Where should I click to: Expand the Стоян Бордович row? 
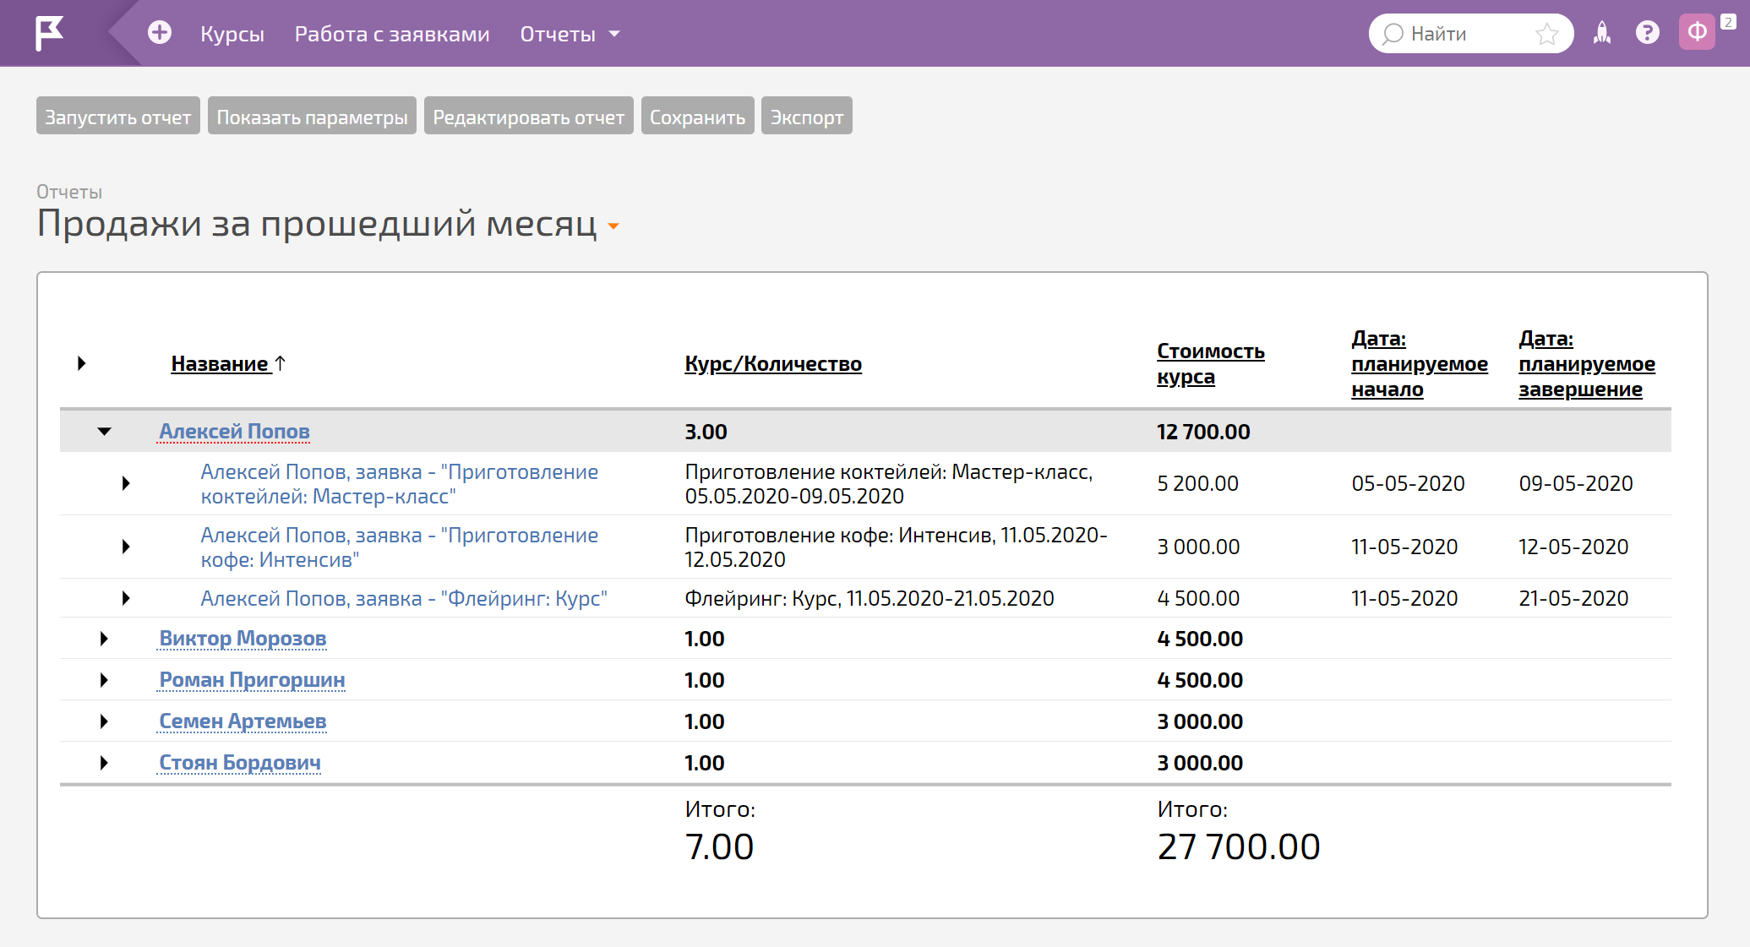tap(104, 763)
